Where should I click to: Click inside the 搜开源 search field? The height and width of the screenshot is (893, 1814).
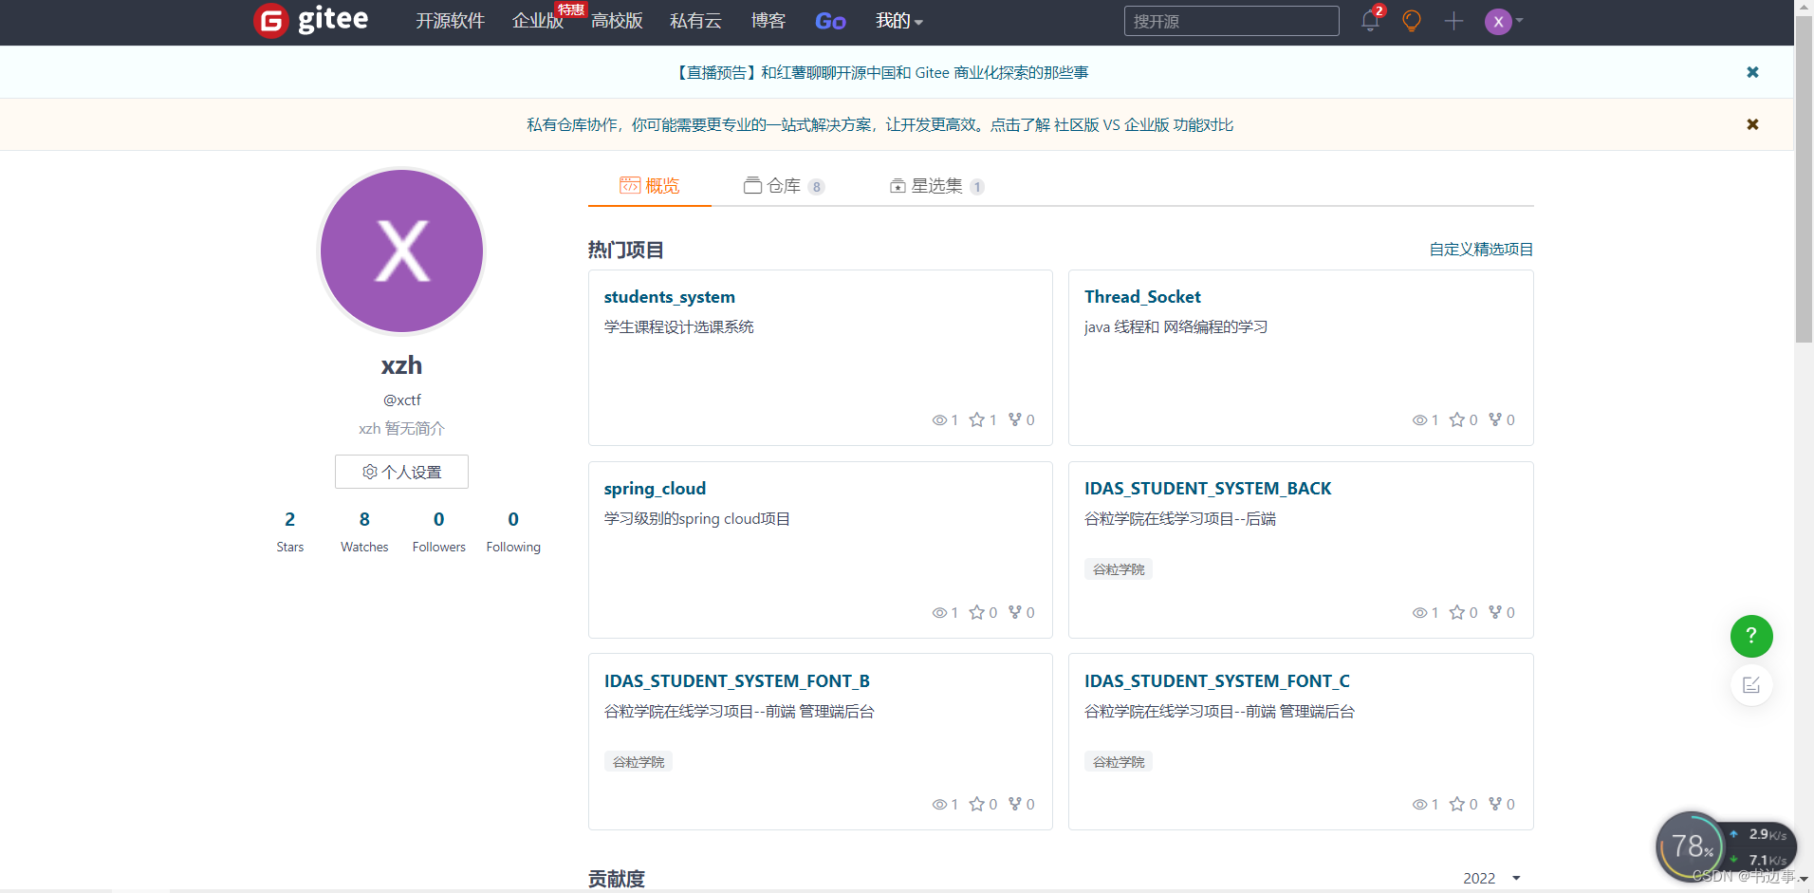[x=1230, y=21]
